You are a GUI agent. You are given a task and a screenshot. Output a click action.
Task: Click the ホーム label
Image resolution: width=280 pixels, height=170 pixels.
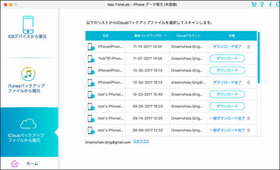32,163
